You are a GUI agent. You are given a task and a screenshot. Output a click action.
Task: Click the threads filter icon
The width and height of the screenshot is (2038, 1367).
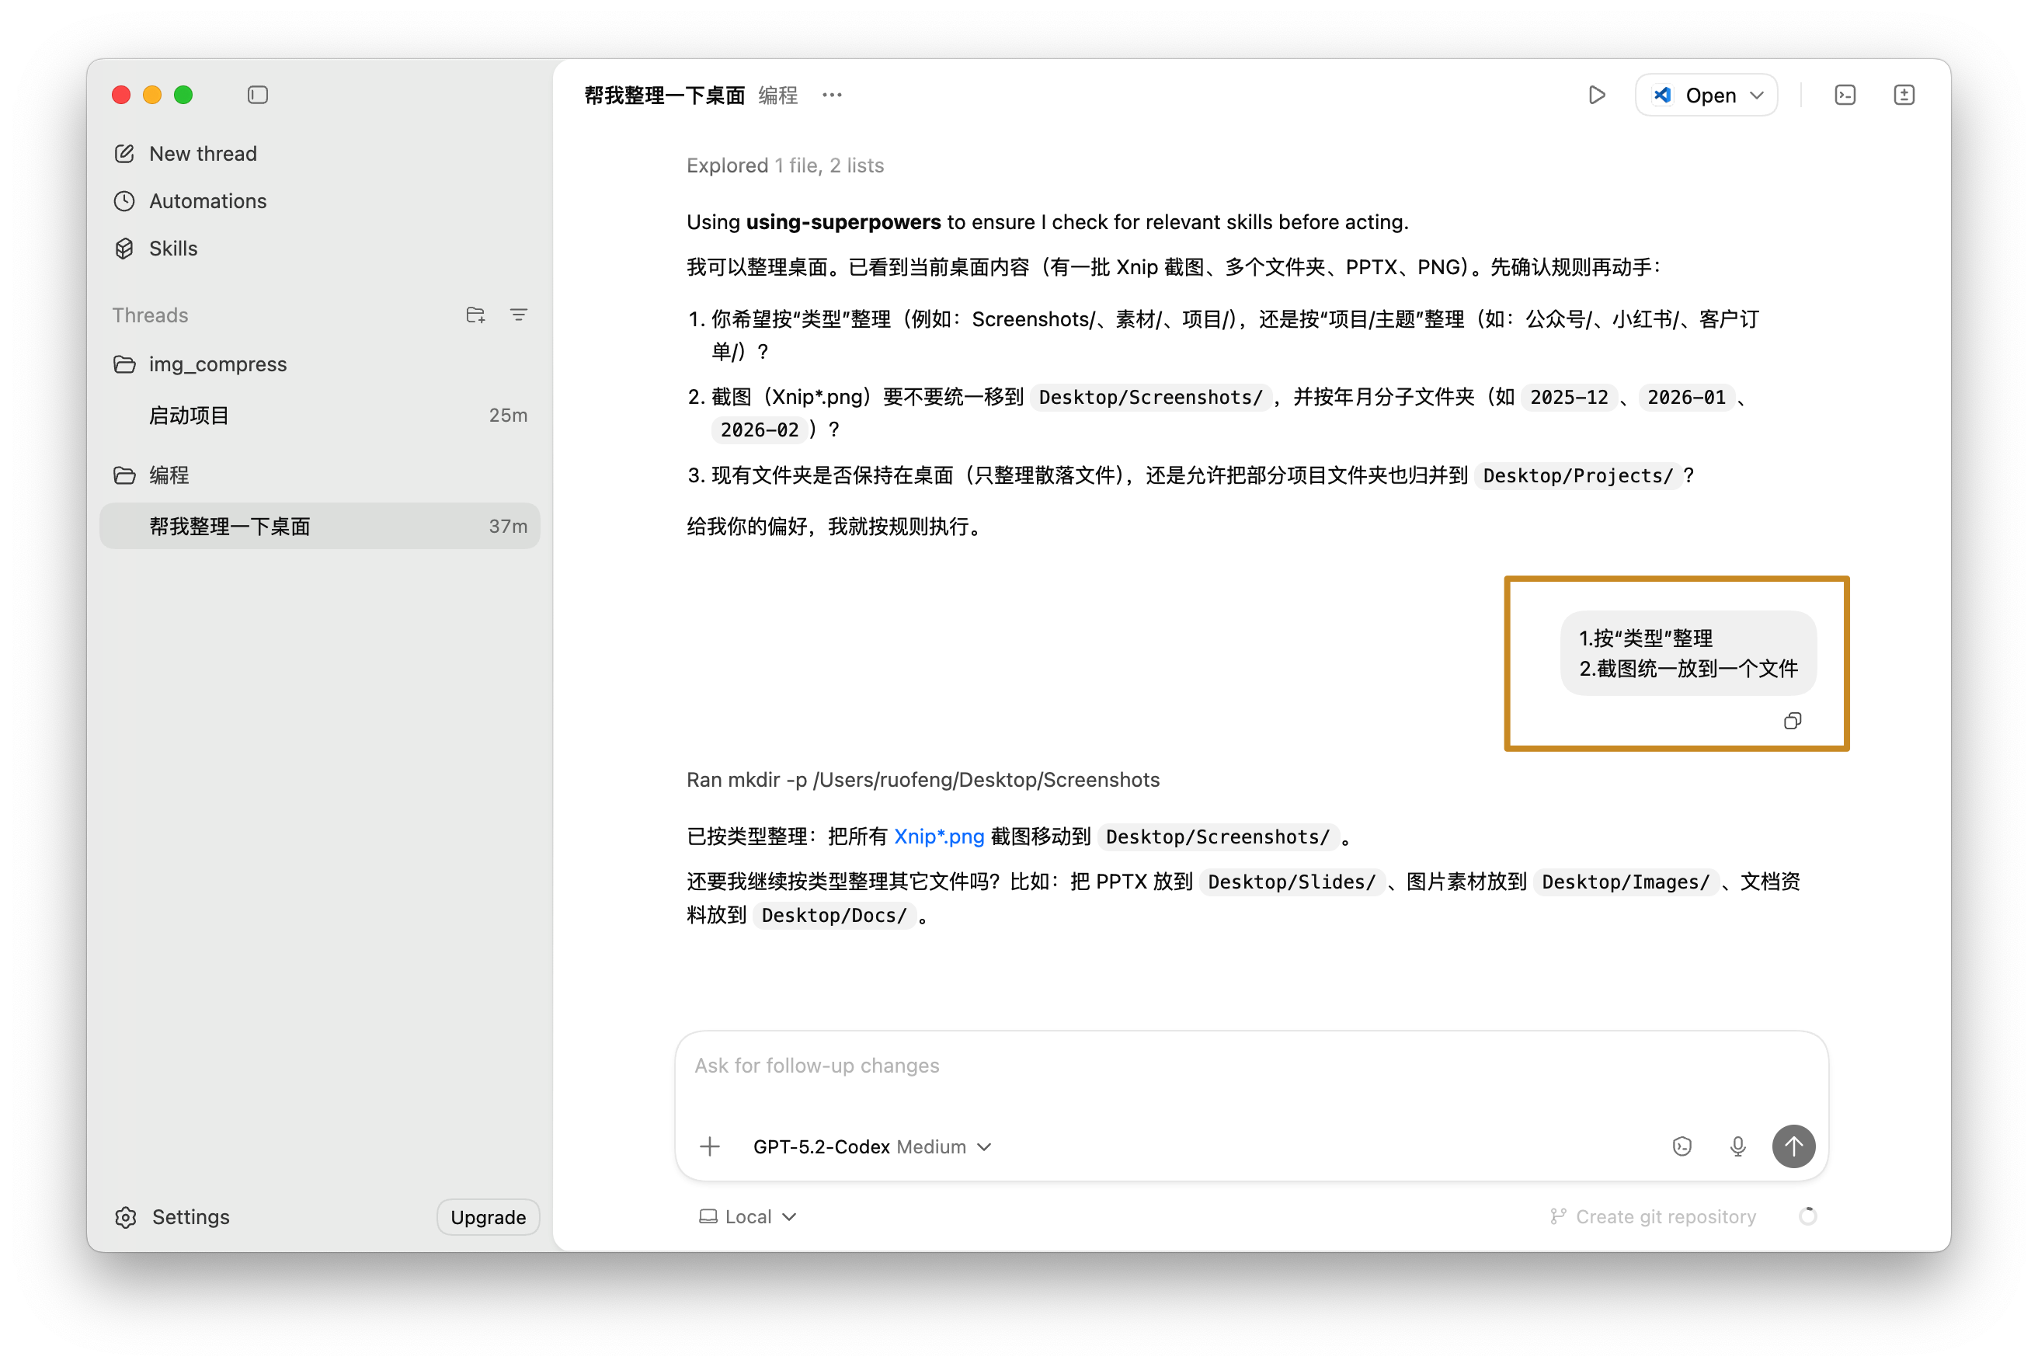(519, 315)
